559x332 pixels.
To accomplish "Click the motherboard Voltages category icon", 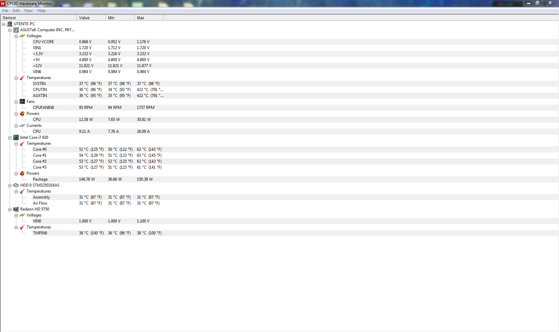I will 22,36.
